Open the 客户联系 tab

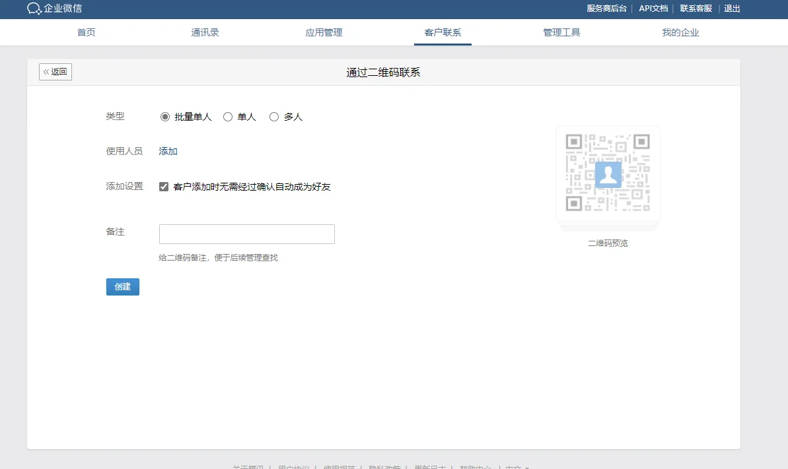(443, 32)
